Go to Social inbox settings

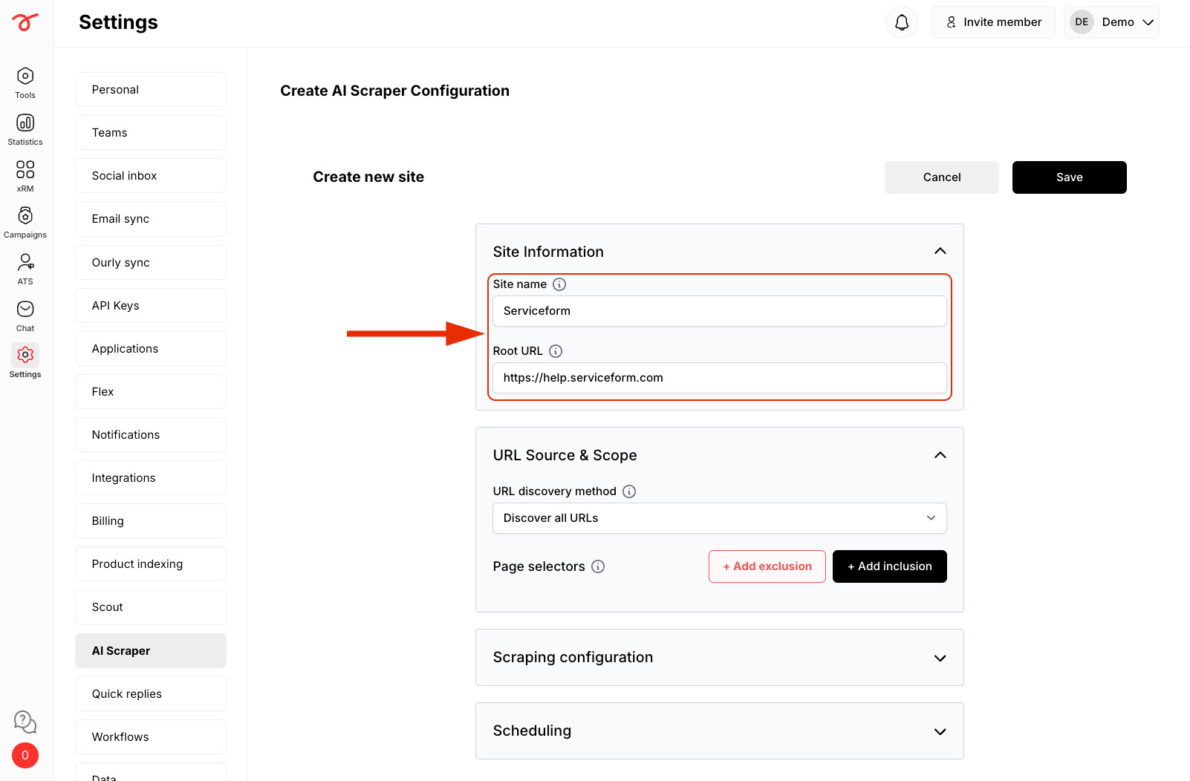151,176
